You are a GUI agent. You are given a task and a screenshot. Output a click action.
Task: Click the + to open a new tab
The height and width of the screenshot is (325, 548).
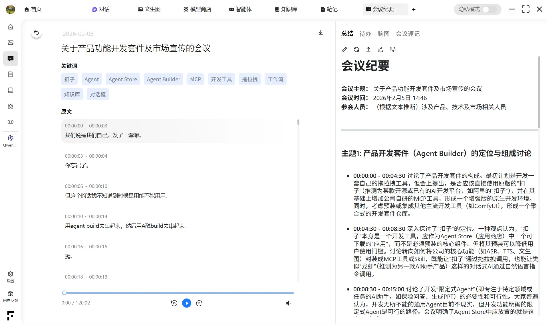[414, 9]
